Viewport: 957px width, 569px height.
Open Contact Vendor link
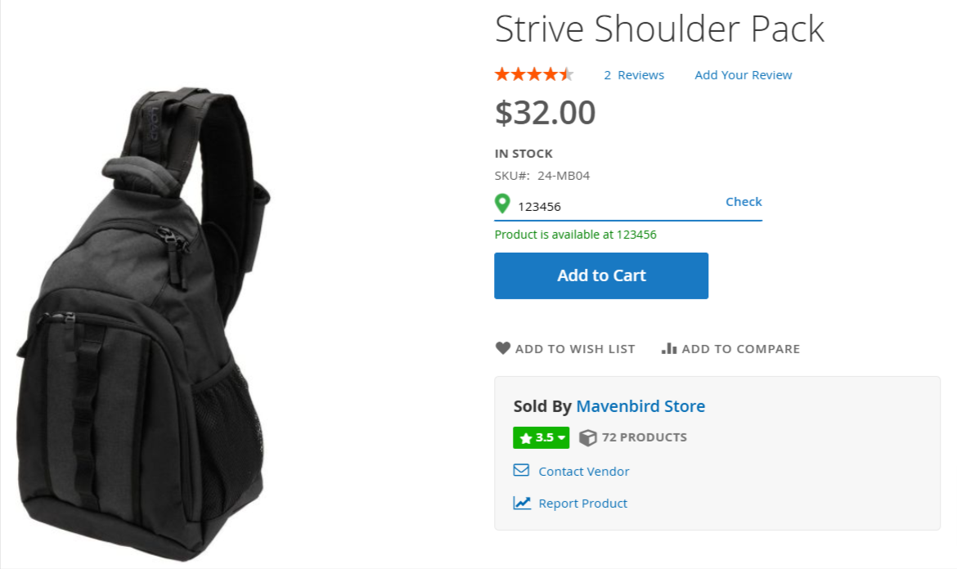(583, 471)
